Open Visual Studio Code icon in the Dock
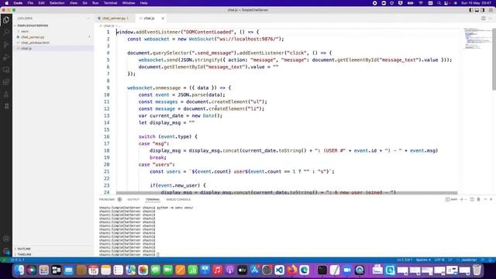Viewport: 496px width, 279px height. pos(279,270)
